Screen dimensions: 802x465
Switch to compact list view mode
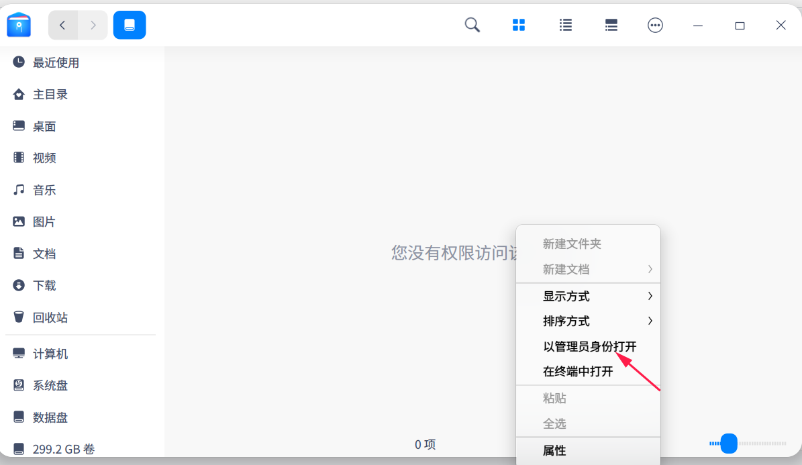[611, 25]
